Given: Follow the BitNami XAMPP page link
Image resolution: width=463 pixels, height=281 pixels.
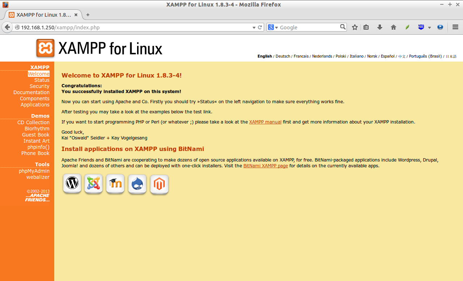Looking at the screenshot, I should coord(266,166).
